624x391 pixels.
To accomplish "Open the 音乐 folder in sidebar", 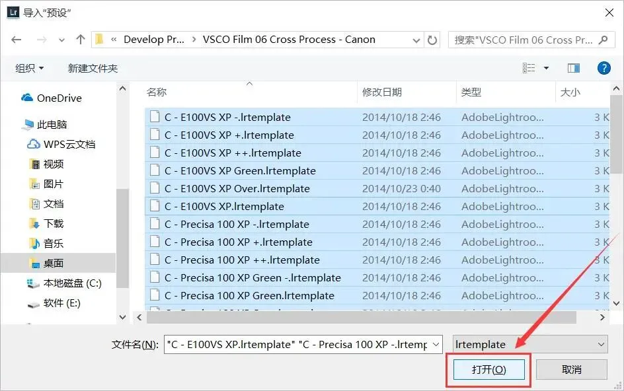I will 47,244.
